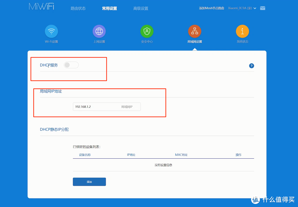Click 添加 to add static IP
Image resolution: width=298 pixels, height=207 pixels.
click(x=89, y=182)
